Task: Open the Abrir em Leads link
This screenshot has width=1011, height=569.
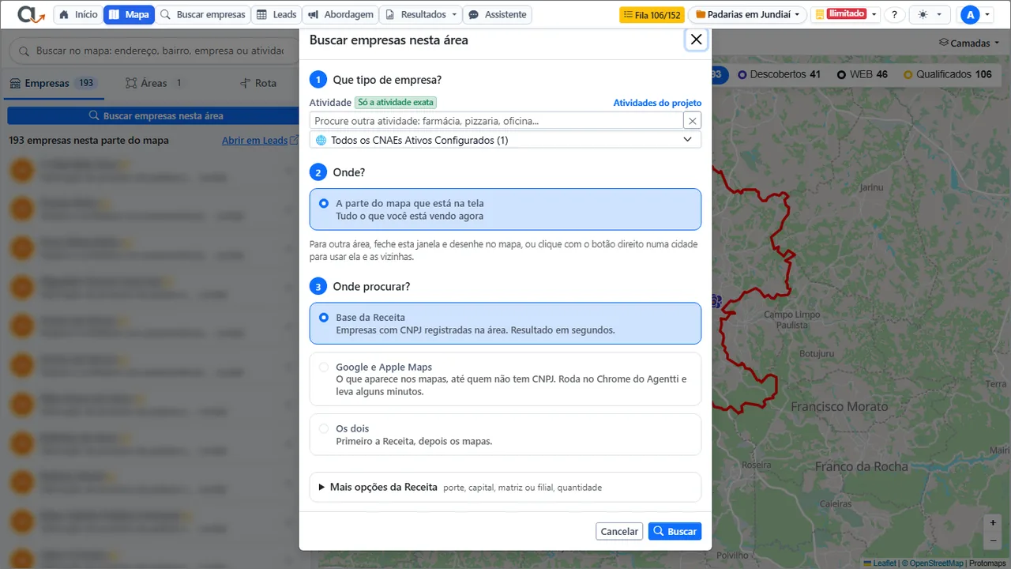Action: [x=260, y=140]
